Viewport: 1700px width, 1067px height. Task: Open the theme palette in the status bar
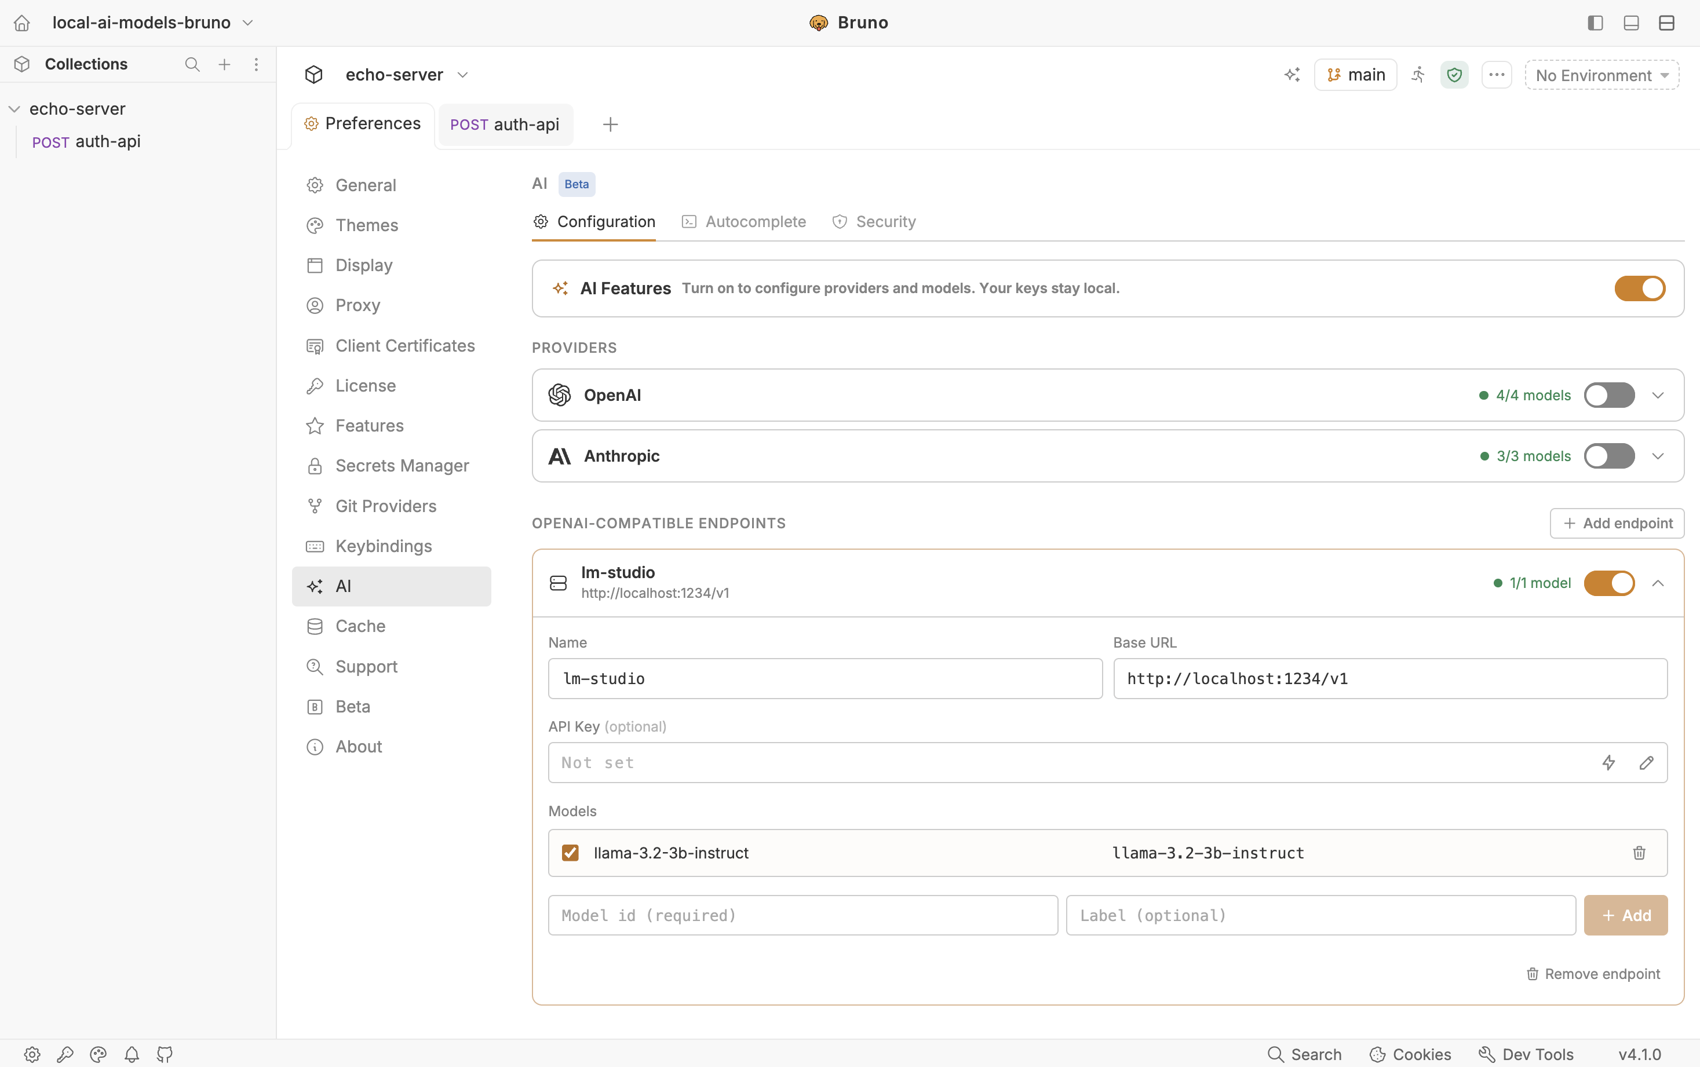pyautogui.click(x=99, y=1054)
